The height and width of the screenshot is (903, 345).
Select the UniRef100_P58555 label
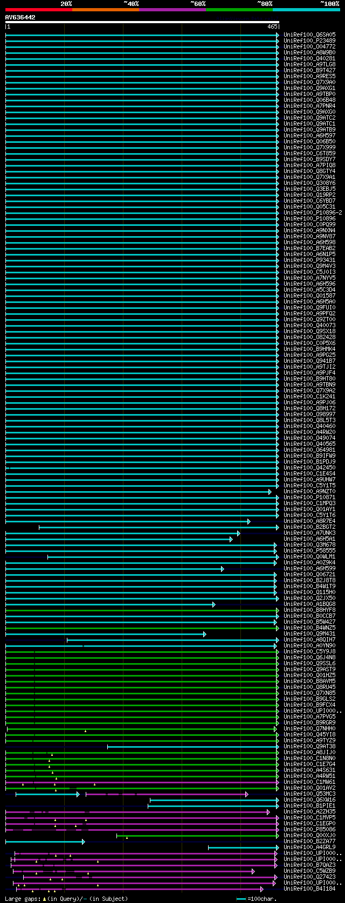pyautogui.click(x=309, y=550)
